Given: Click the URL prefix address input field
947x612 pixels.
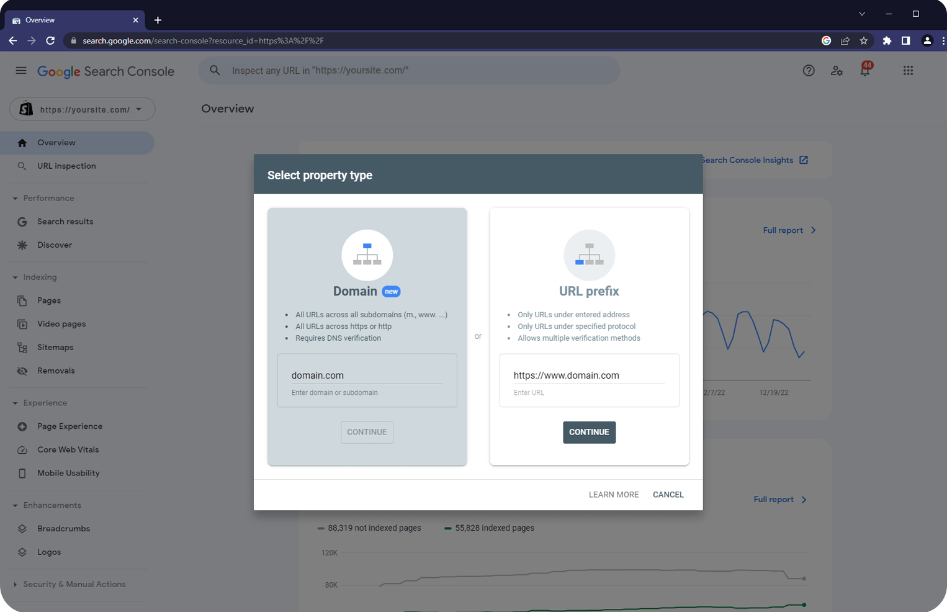Looking at the screenshot, I should [x=590, y=376].
